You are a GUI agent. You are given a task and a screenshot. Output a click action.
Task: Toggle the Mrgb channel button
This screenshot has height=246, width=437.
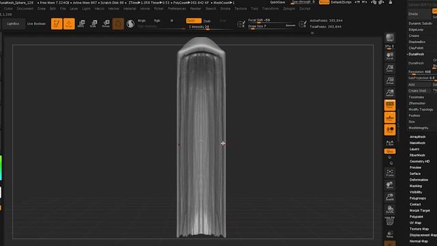pyautogui.click(x=141, y=20)
